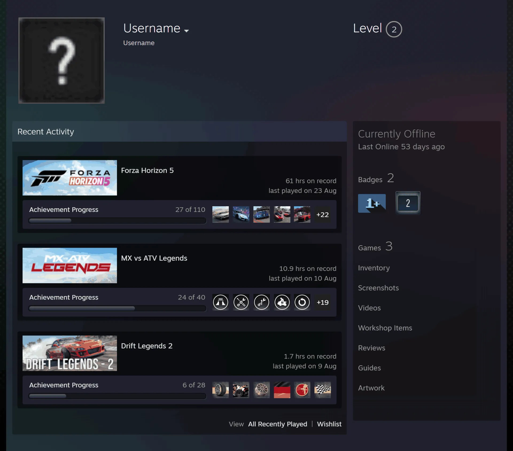Open Drift Legends 2 banner image
This screenshot has height=451, width=513.
pyautogui.click(x=70, y=353)
